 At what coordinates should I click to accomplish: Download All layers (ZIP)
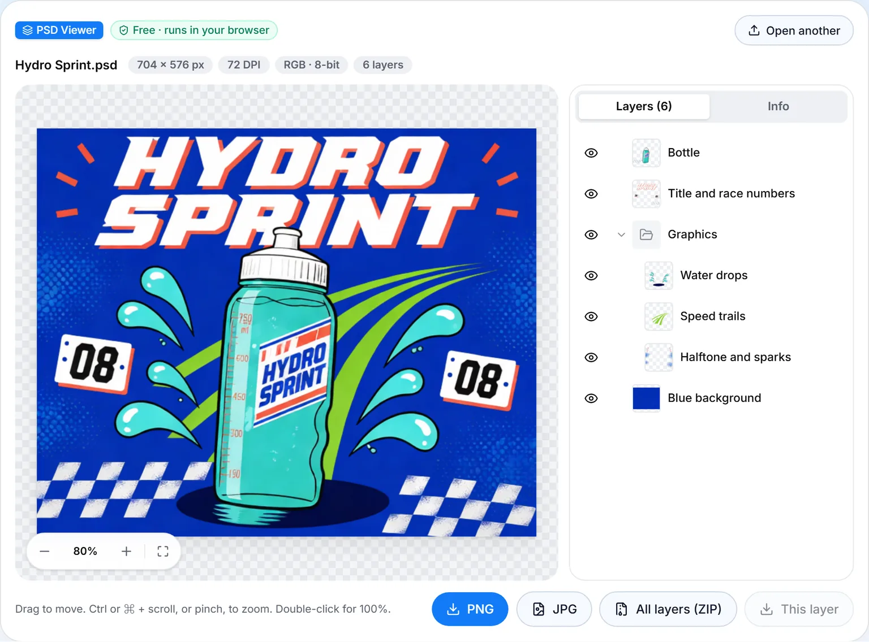(668, 609)
